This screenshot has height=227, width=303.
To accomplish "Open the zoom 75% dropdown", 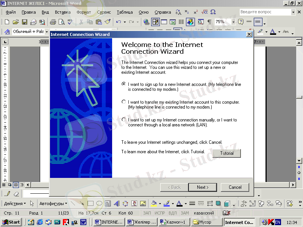I will click(x=233, y=22).
